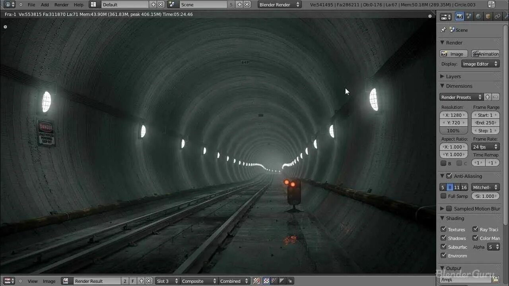Set anti-aliasing samples to 5

pyautogui.click(x=443, y=187)
